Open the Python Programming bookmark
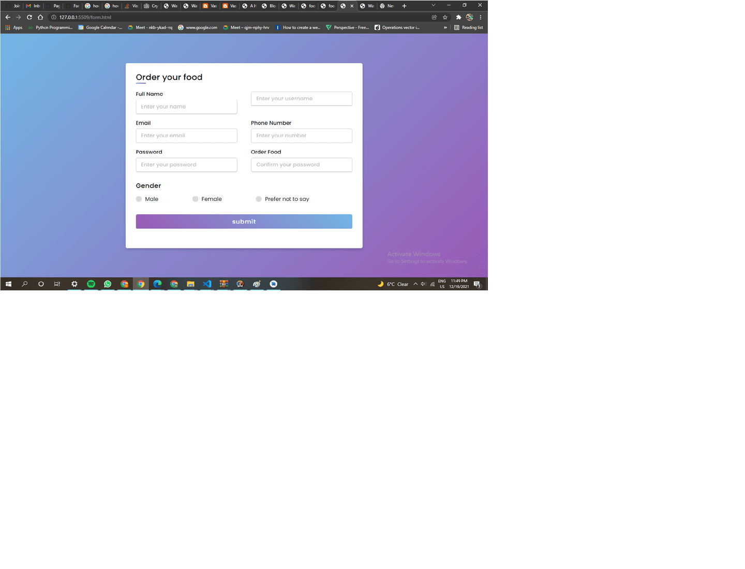This screenshot has width=745, height=569. coord(50,27)
